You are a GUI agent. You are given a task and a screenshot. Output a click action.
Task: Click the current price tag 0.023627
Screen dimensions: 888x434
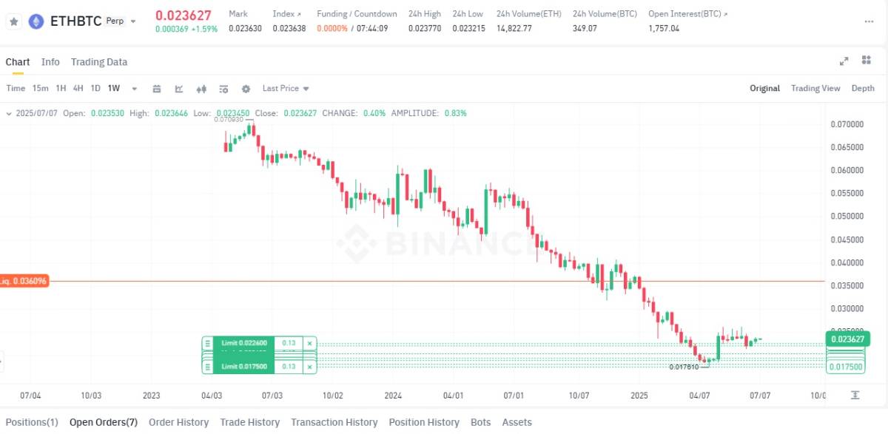[x=847, y=339]
